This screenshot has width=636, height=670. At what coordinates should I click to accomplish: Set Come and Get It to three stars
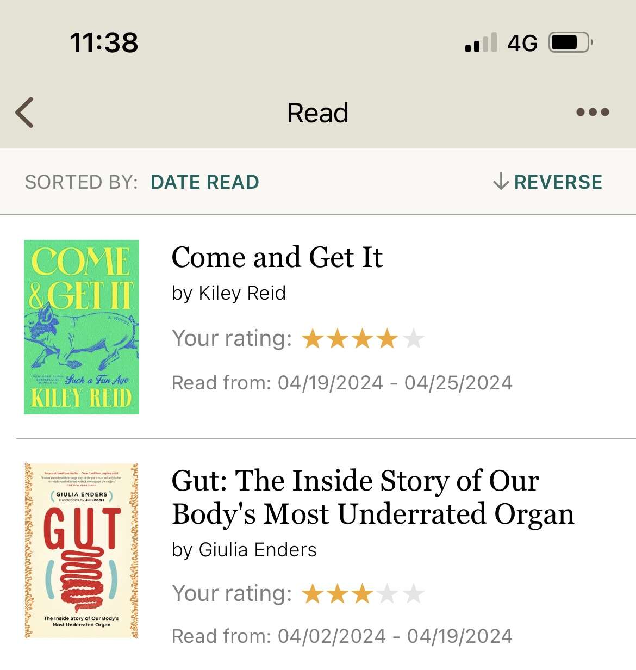(363, 338)
